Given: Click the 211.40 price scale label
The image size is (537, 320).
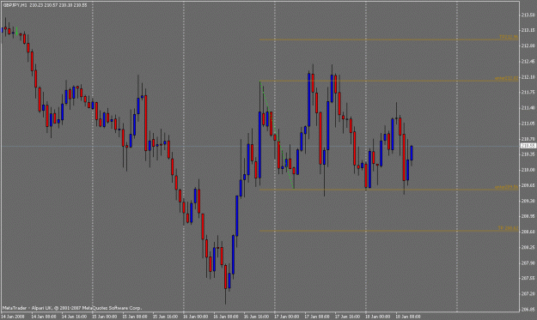Looking at the screenshot, I should coord(528,108).
